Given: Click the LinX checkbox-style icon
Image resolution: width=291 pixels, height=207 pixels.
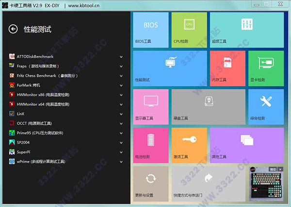Looking at the screenshot, I should (12, 114).
